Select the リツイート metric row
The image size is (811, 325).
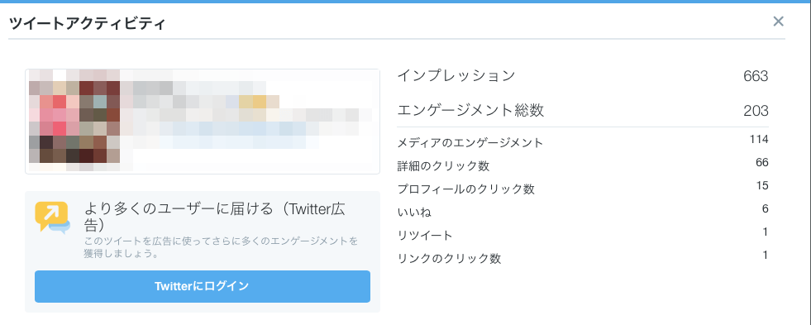583,234
